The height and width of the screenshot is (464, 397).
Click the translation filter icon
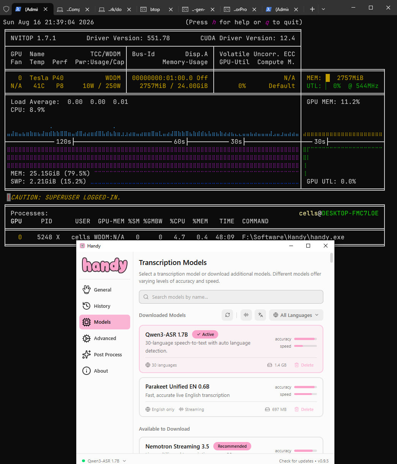260,315
